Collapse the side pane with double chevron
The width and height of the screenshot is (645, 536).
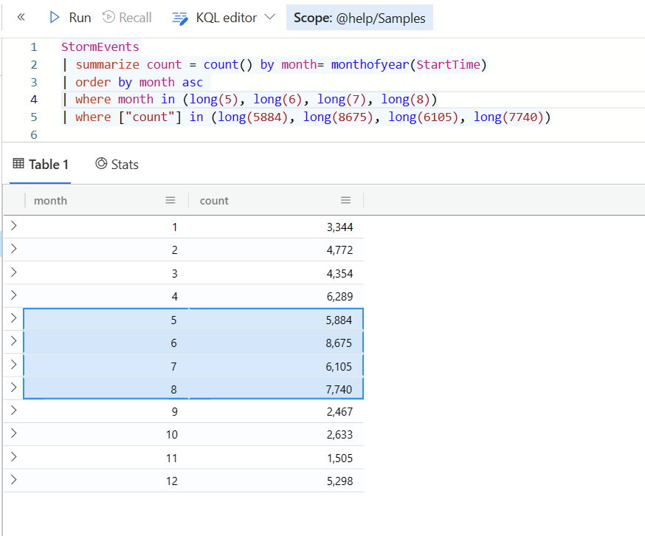pos(21,17)
